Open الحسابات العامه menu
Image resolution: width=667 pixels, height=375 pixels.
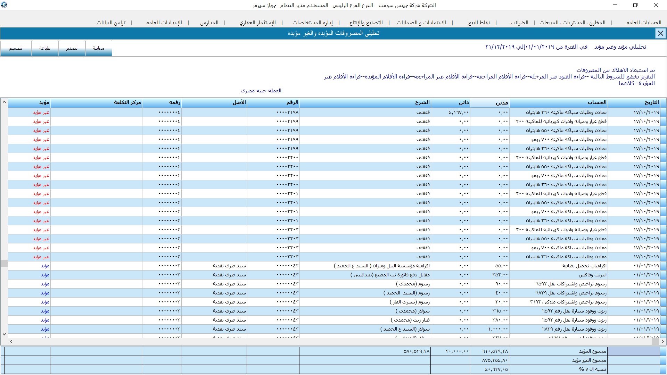644,23
